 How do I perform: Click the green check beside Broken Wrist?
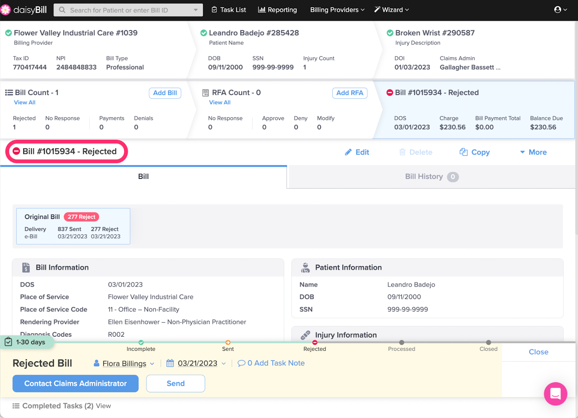pyautogui.click(x=390, y=33)
